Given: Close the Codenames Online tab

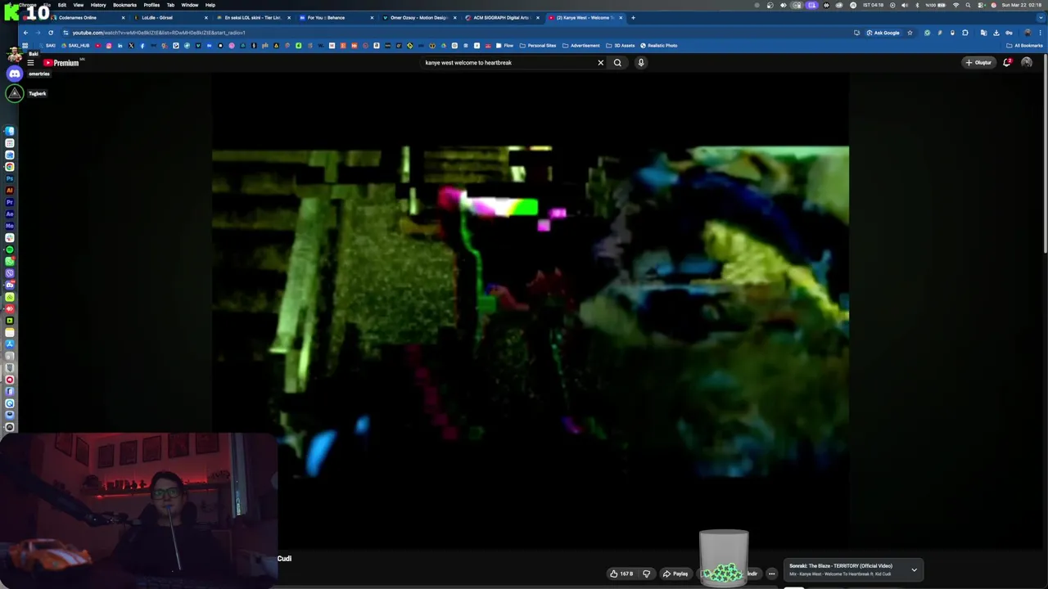Looking at the screenshot, I should pos(124,17).
